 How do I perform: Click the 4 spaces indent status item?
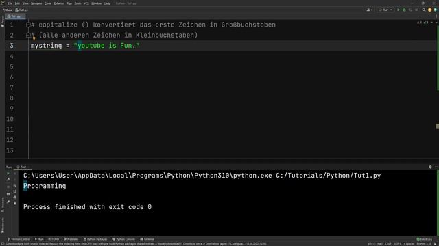(409, 244)
